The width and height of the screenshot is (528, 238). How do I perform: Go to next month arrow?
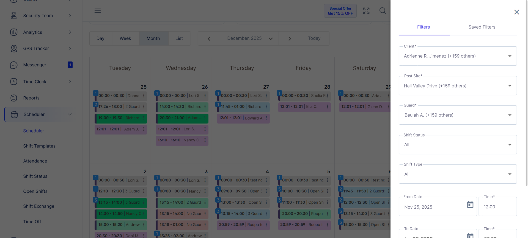290,39
